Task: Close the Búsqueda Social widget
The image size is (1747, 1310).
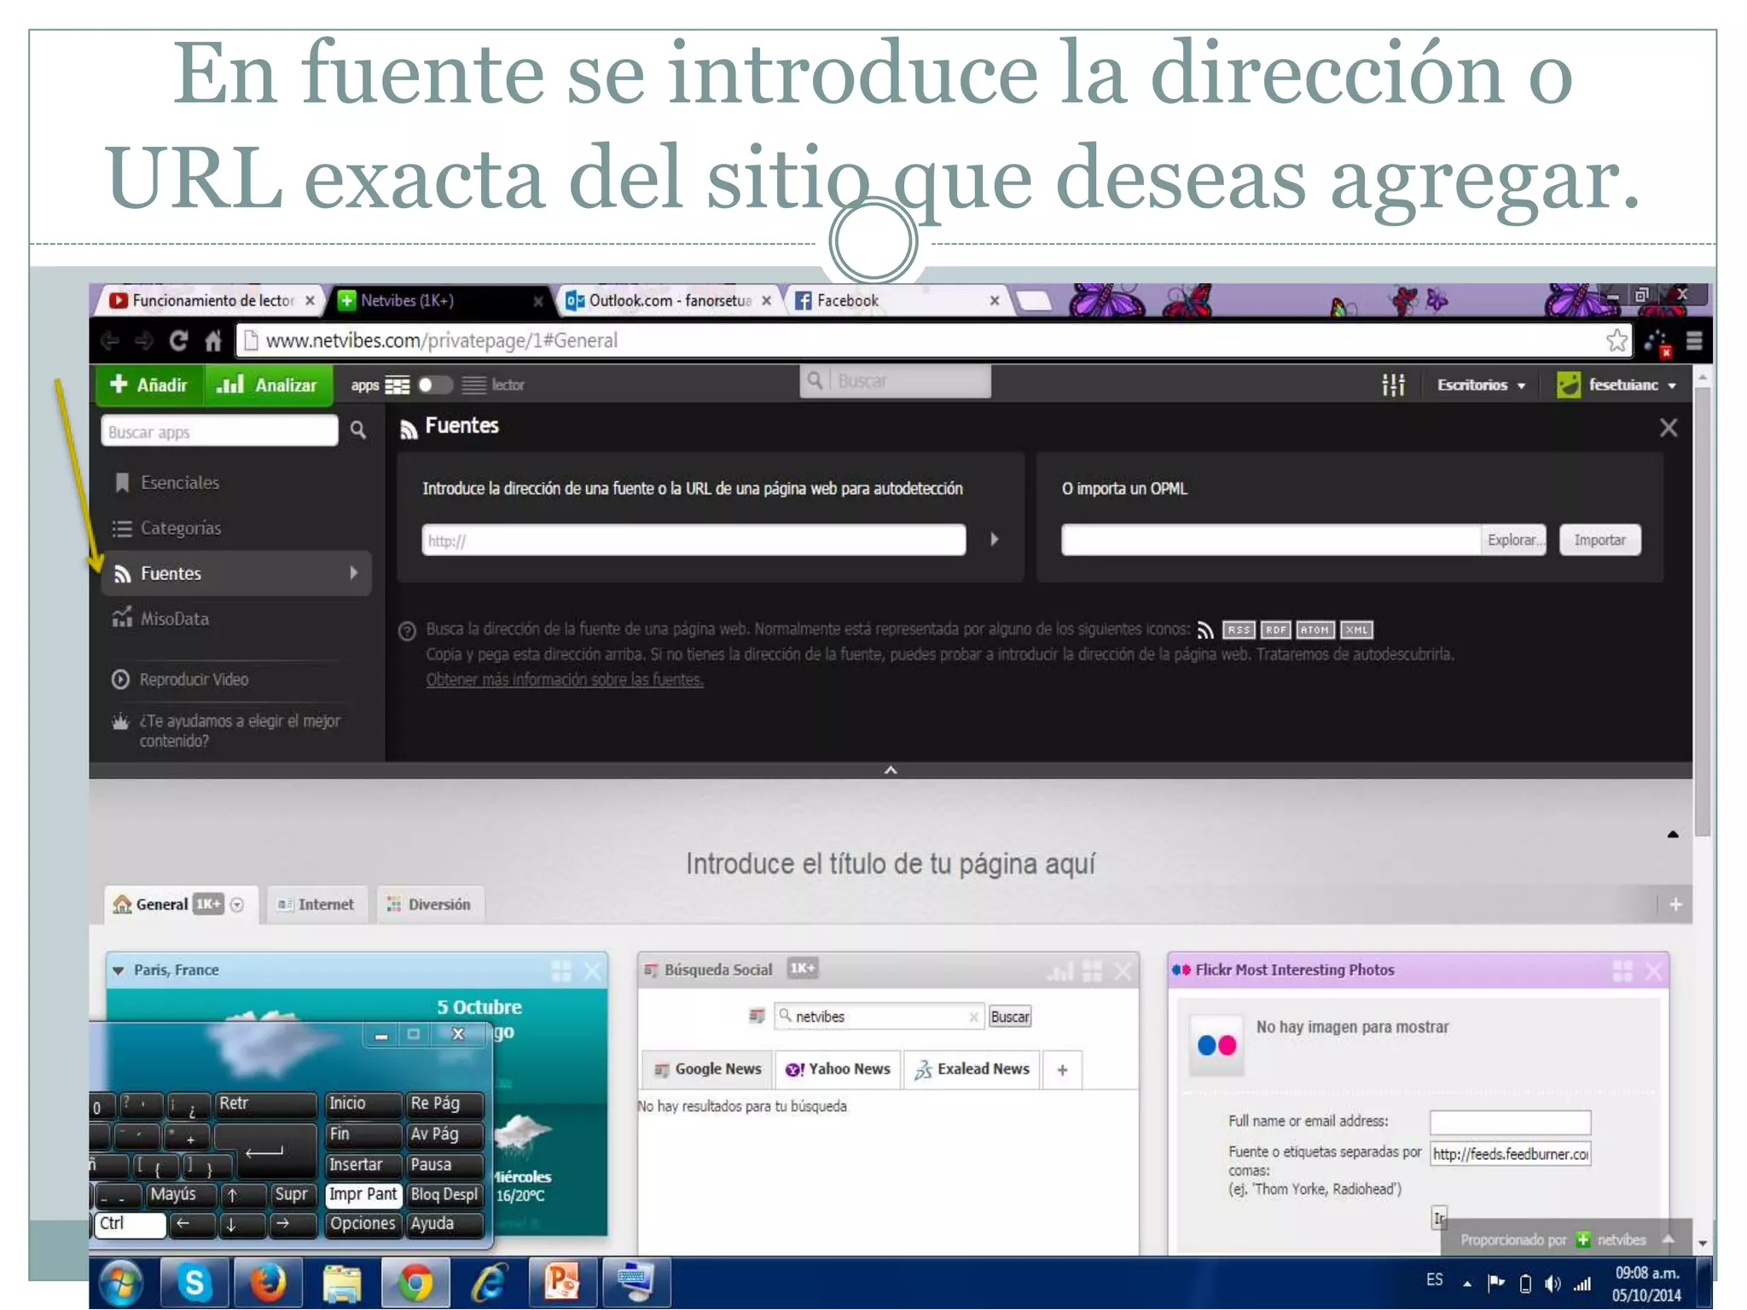Action: pos(1123,971)
